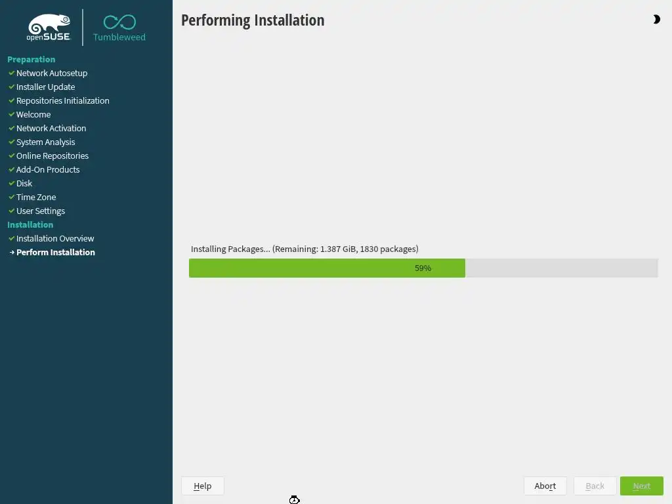Click the Installation section heading
The height and width of the screenshot is (504, 672).
tap(30, 224)
